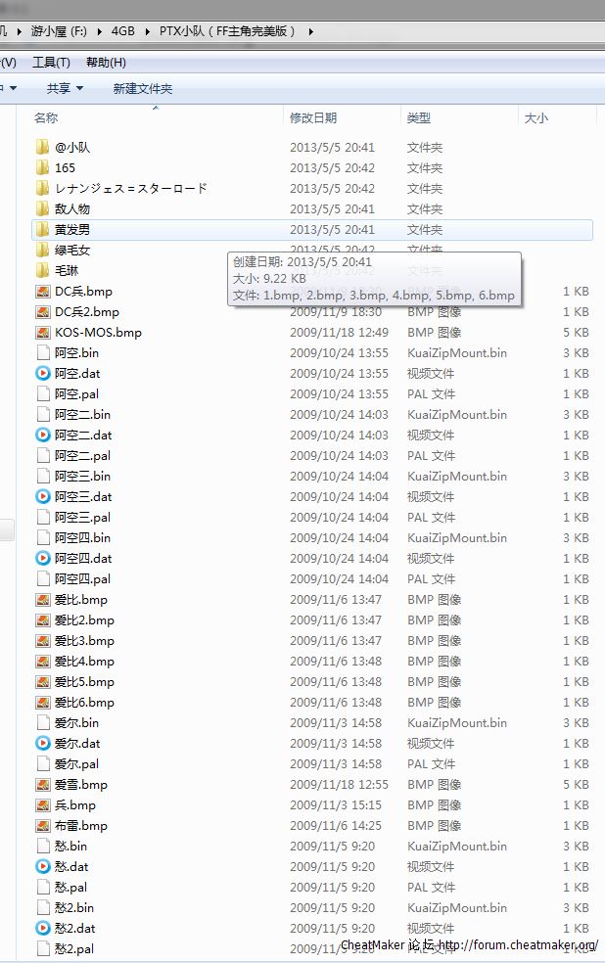Select the 阿空.dat video file icon

click(x=42, y=373)
